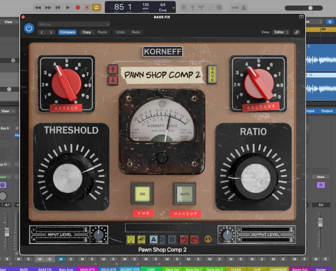Click the Ratio knob
336x271 pixels.
pyautogui.click(x=254, y=177)
